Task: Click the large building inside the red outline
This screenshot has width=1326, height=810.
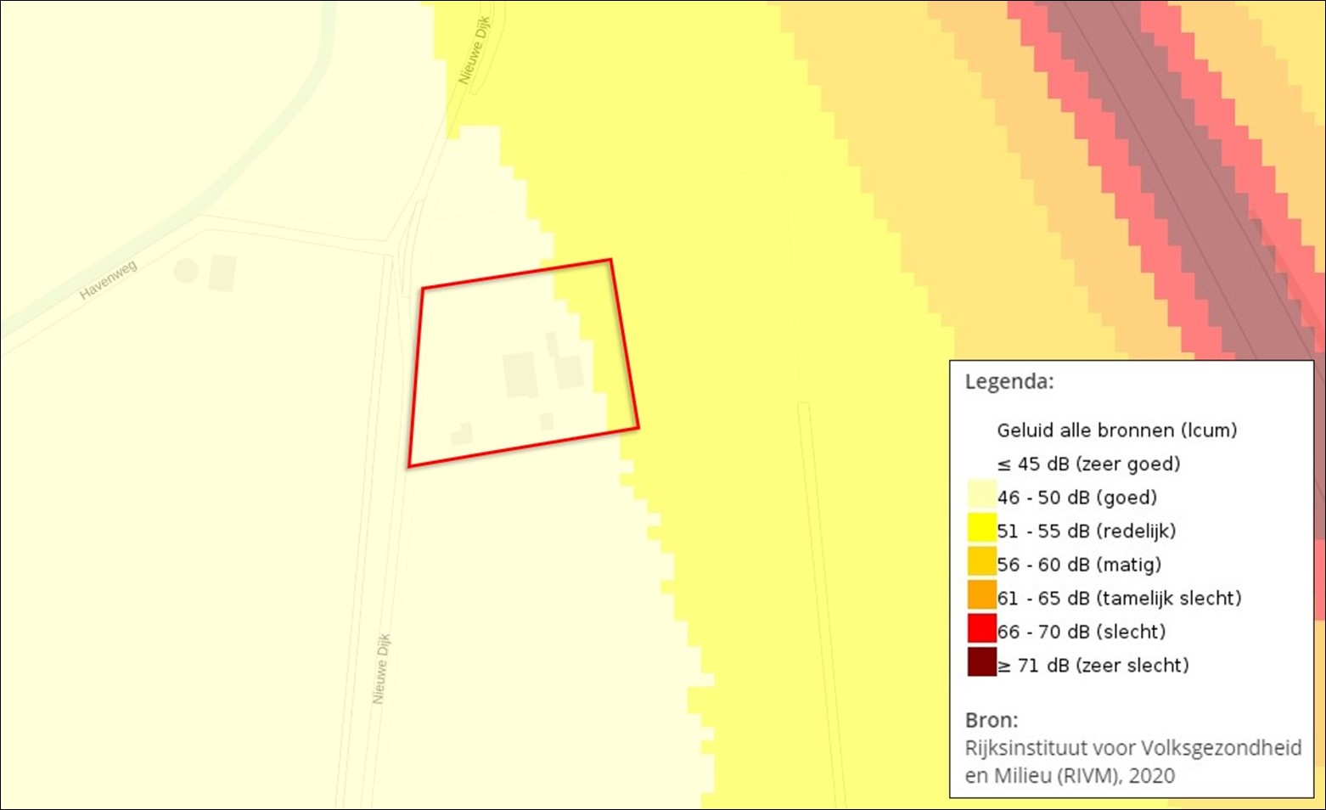Action: coord(520,375)
